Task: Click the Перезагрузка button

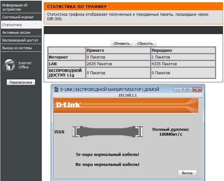Action: (21, 82)
